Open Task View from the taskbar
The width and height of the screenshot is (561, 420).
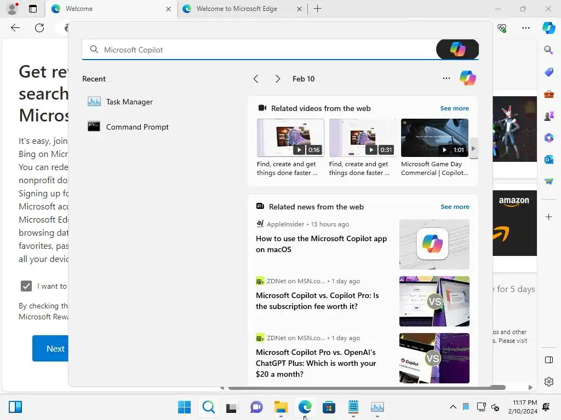pyautogui.click(x=232, y=407)
